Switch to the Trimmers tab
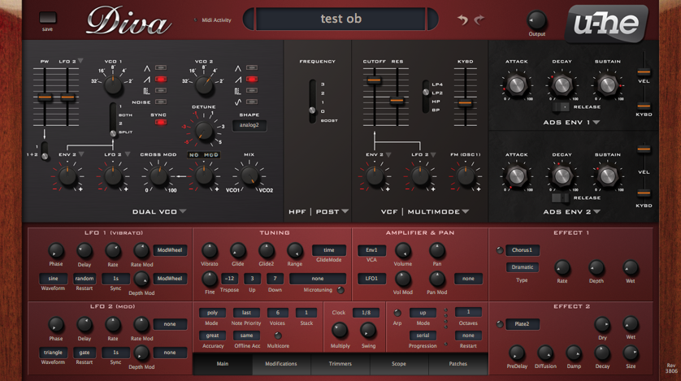Image resolution: width=681 pixels, height=381 pixels. point(340,364)
